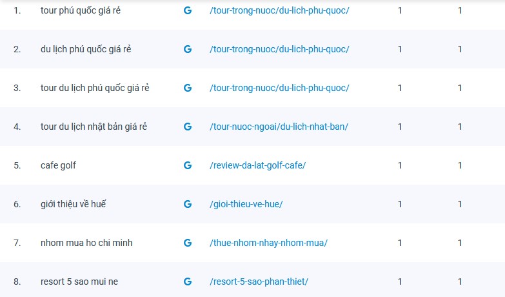The height and width of the screenshot is (297, 505).
Task: Open the /gioi-thieu-ve-hue/ link
Action: click(246, 204)
